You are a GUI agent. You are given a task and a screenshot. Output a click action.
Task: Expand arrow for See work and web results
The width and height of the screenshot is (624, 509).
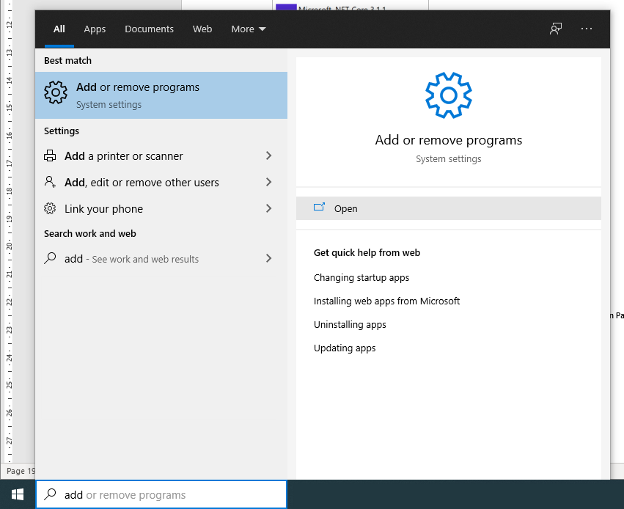tap(268, 258)
